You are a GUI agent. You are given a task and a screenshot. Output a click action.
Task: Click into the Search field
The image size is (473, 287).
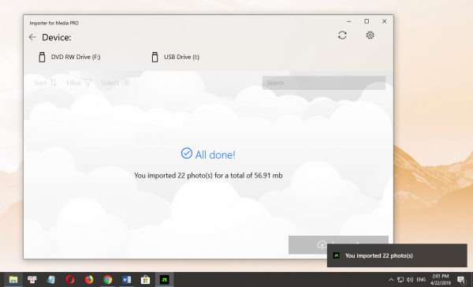[x=324, y=83]
